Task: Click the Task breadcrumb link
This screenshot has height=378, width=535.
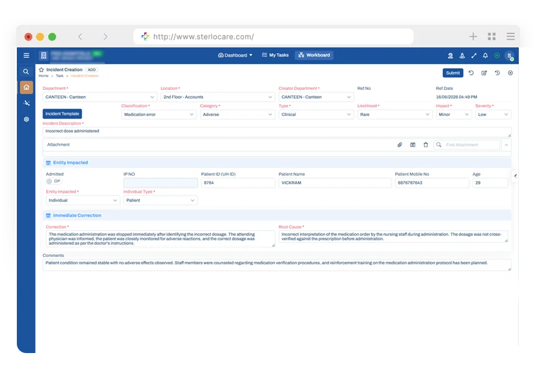Action: coord(60,76)
